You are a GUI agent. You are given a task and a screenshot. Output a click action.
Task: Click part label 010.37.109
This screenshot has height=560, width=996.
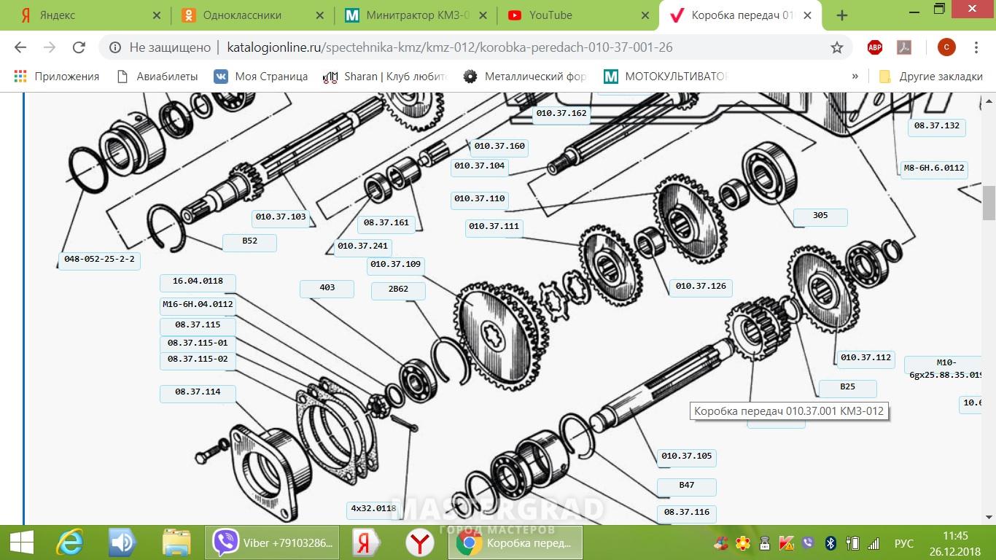396,265
